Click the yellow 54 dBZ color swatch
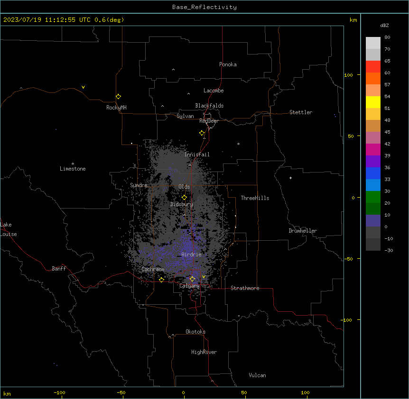This screenshot has width=409, height=399. tap(373, 102)
